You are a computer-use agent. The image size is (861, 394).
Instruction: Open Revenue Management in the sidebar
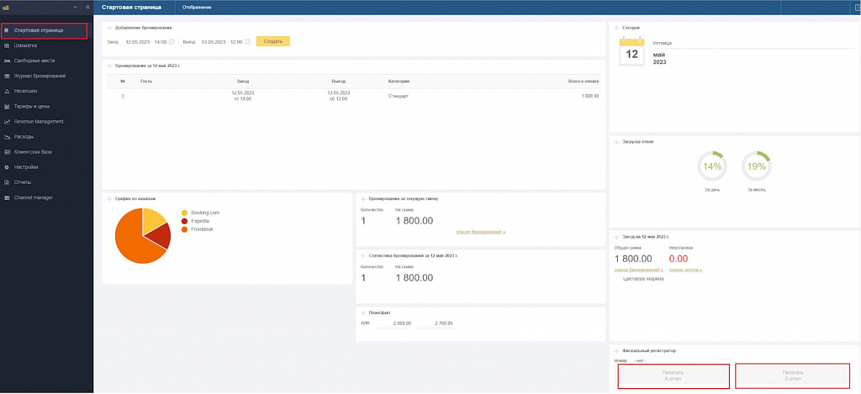(39, 122)
